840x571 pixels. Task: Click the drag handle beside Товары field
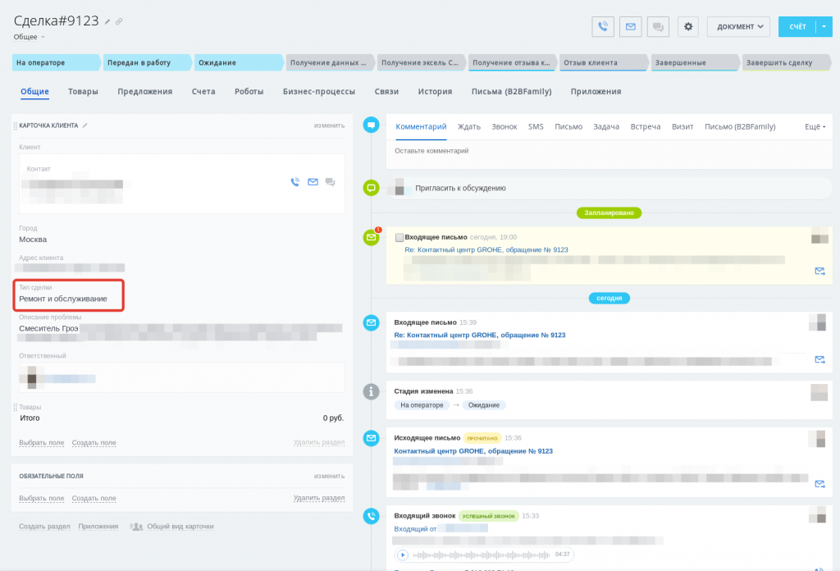click(x=15, y=408)
